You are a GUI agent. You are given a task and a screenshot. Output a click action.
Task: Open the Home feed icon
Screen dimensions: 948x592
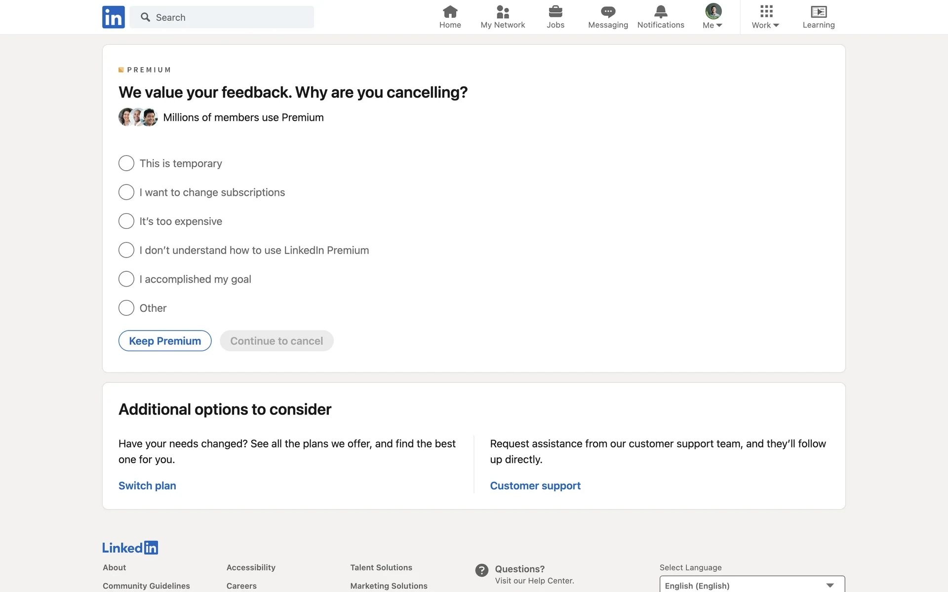450,12
